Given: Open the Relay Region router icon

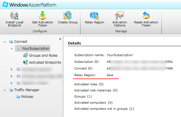Looking at the screenshot, I should (x=94, y=16).
